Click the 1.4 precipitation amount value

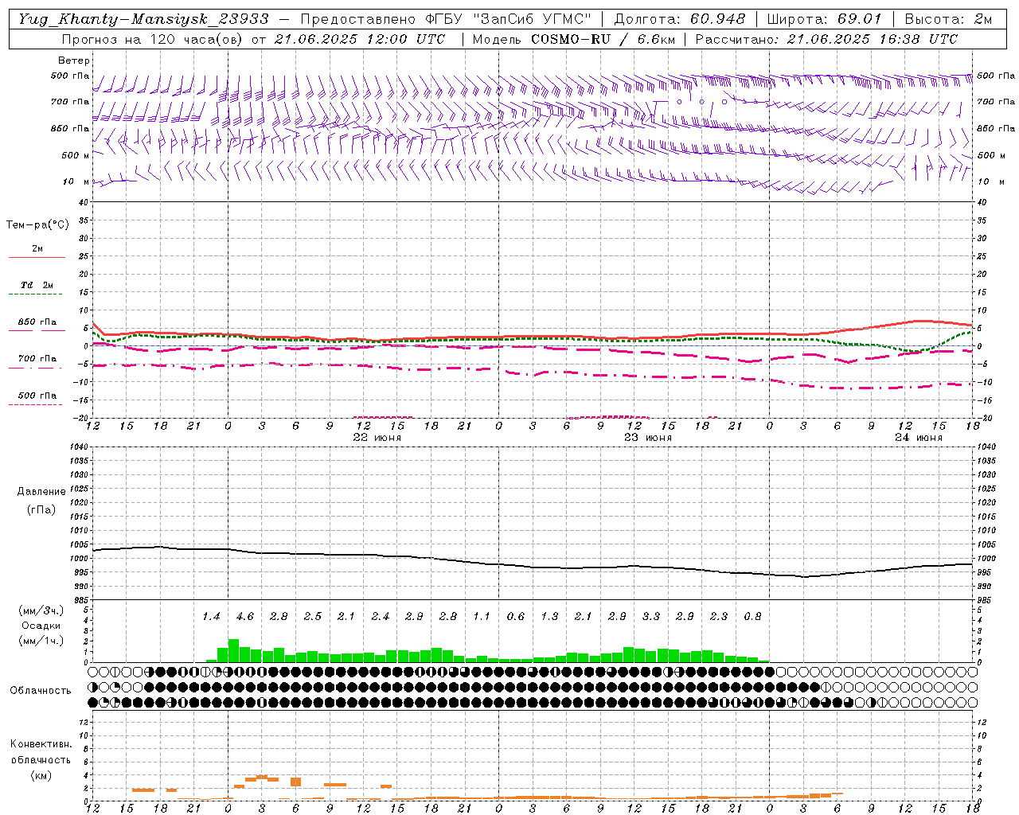[x=211, y=617]
